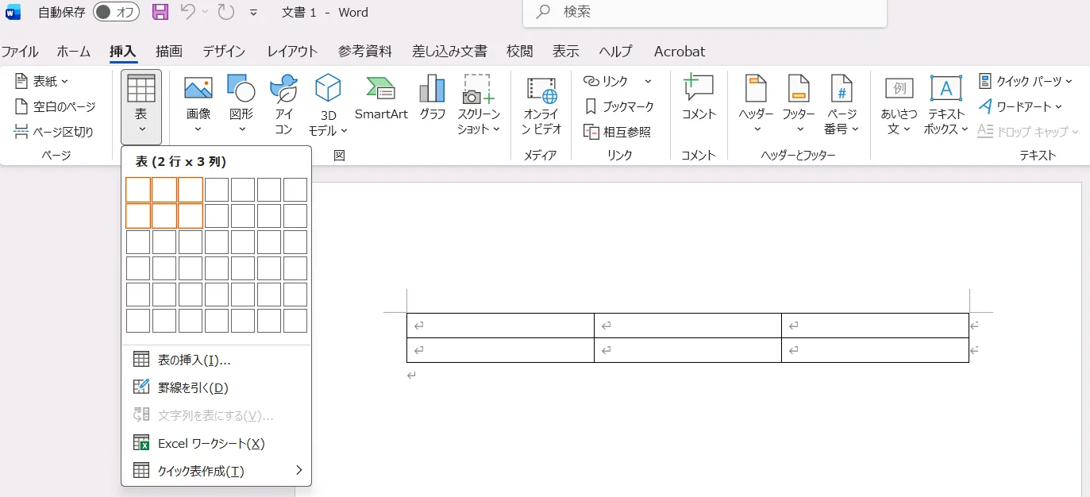Choose 表の挿入 from the table menu
This screenshot has width=1090, height=497.
point(194,360)
